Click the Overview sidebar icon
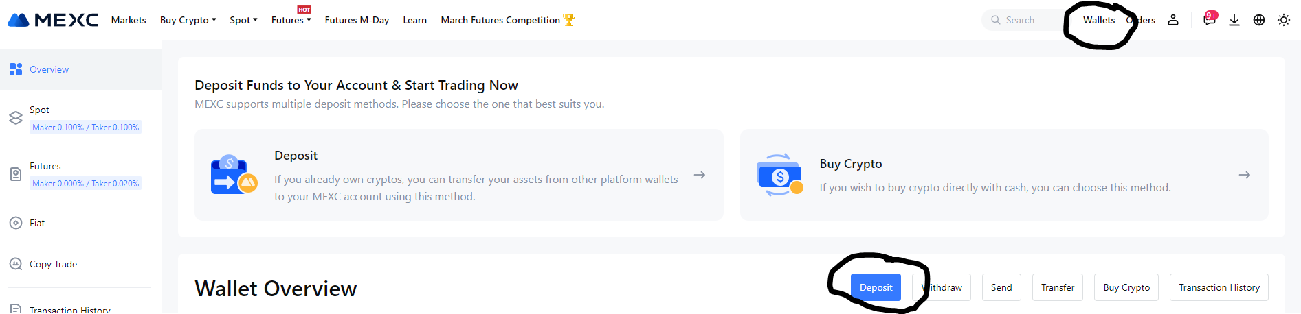 pos(16,69)
